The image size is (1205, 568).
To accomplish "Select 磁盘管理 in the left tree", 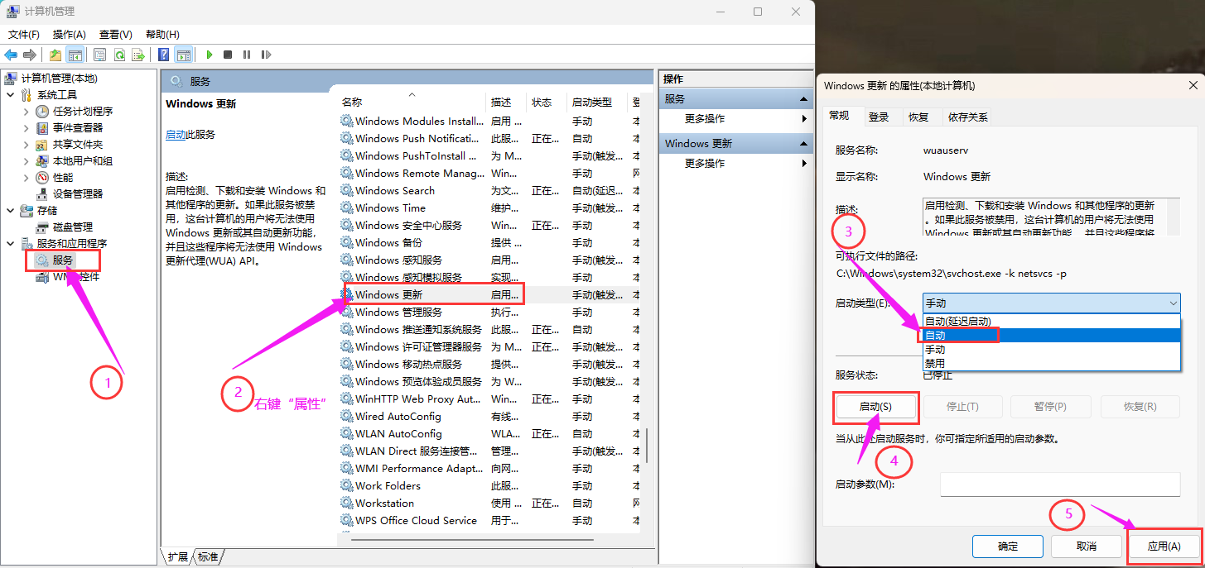I will pyautogui.click(x=72, y=227).
